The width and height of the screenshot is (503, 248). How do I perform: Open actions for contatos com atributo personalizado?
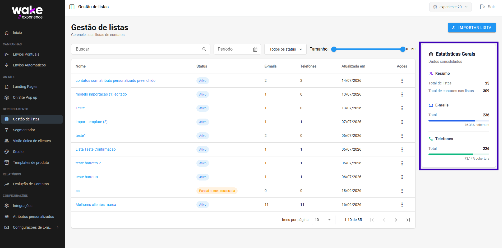point(402,81)
